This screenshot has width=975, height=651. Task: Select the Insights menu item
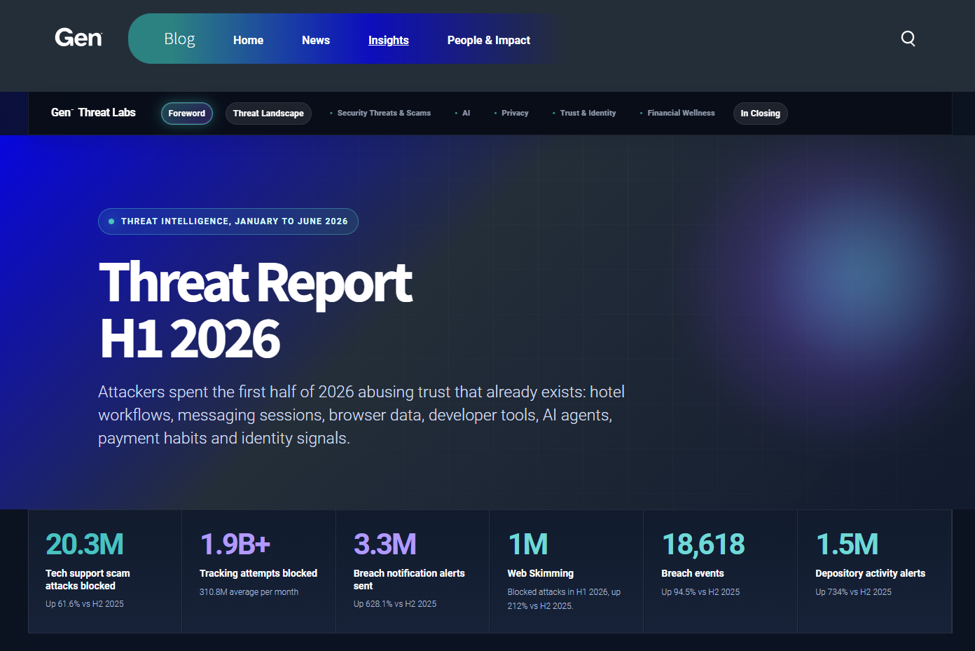[x=389, y=41]
